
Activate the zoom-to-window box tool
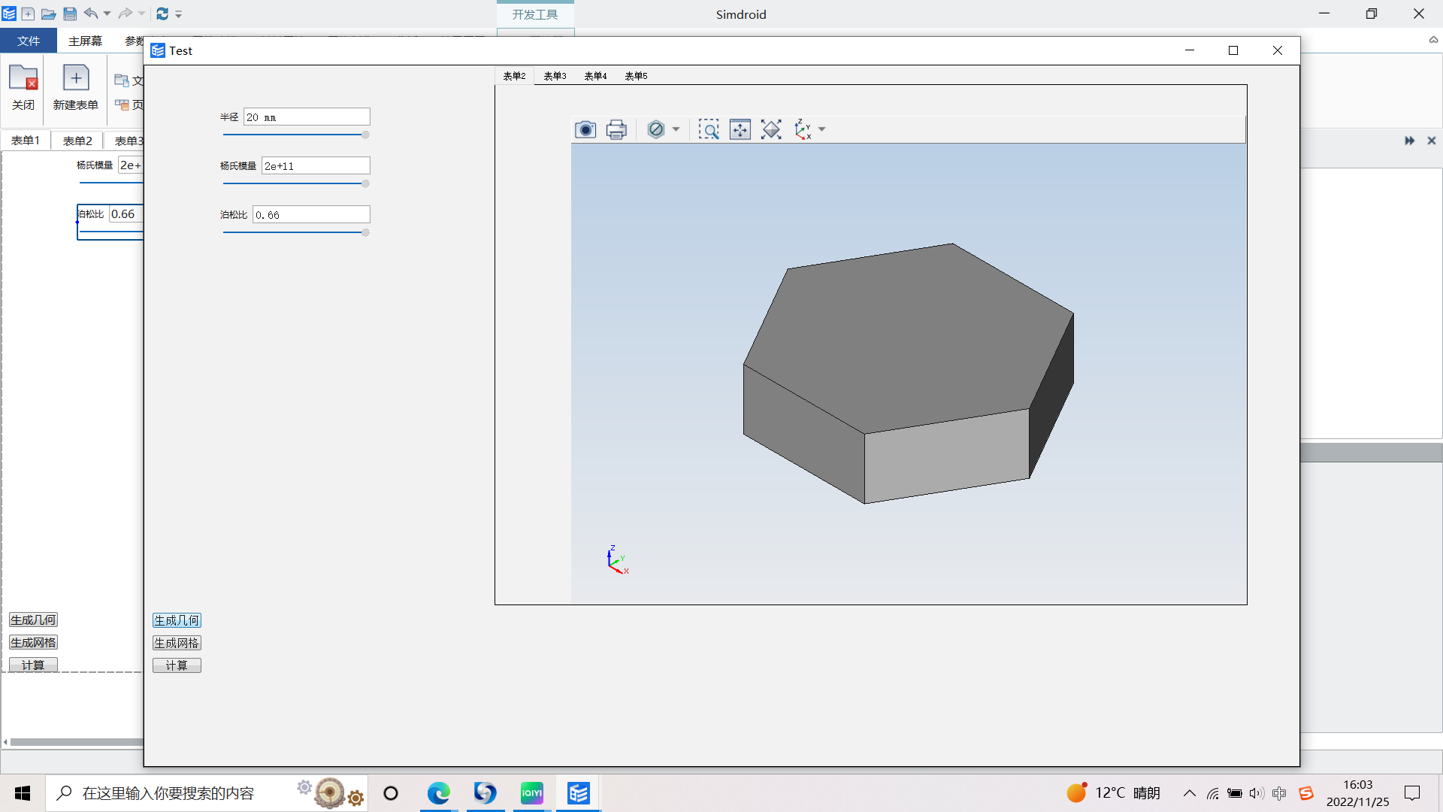click(x=709, y=129)
